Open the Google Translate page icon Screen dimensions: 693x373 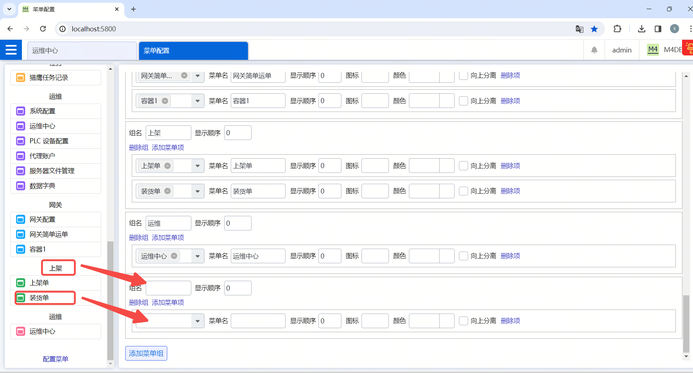tap(579, 29)
